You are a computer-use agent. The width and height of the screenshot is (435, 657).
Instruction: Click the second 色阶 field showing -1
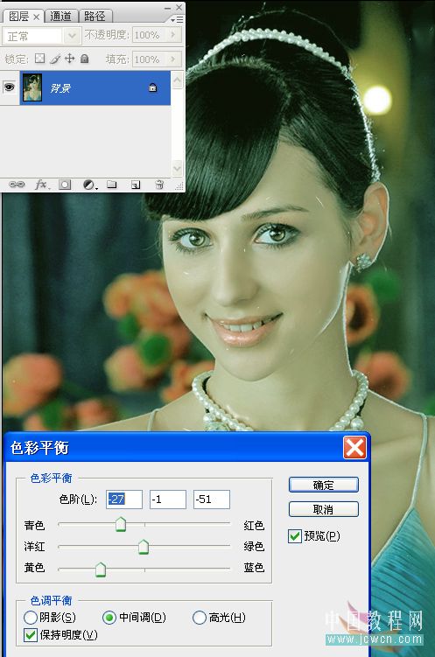(168, 499)
